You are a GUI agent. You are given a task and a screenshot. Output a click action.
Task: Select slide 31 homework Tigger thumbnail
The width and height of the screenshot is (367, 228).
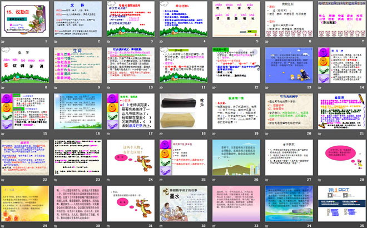tap(131, 204)
